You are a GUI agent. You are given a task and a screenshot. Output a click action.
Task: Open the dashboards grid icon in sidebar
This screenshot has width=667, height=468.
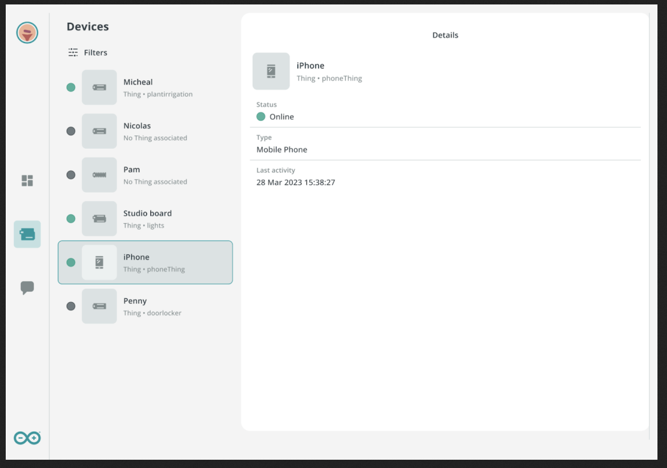point(27,181)
